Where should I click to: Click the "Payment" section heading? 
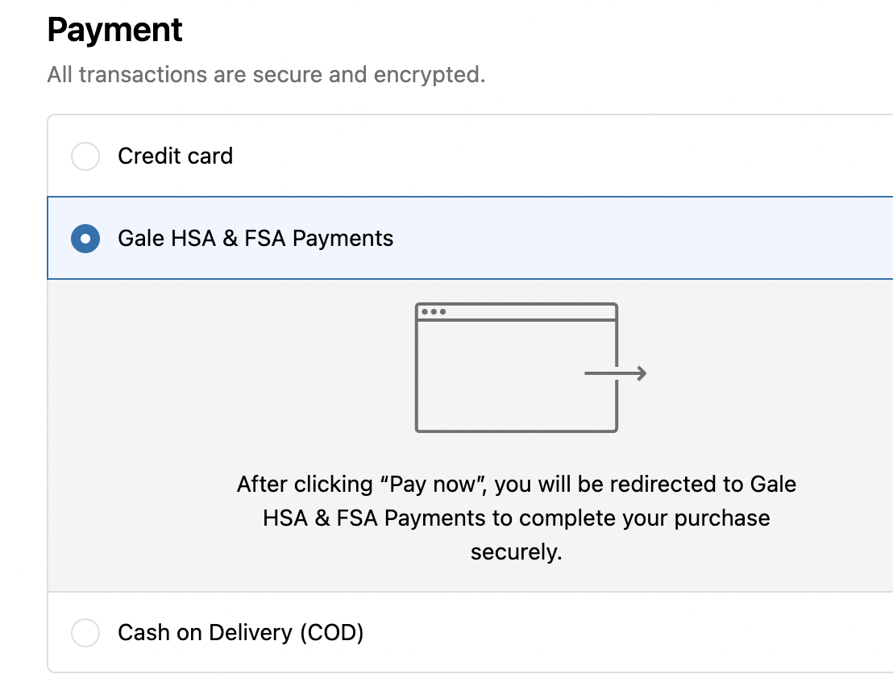pos(115,31)
